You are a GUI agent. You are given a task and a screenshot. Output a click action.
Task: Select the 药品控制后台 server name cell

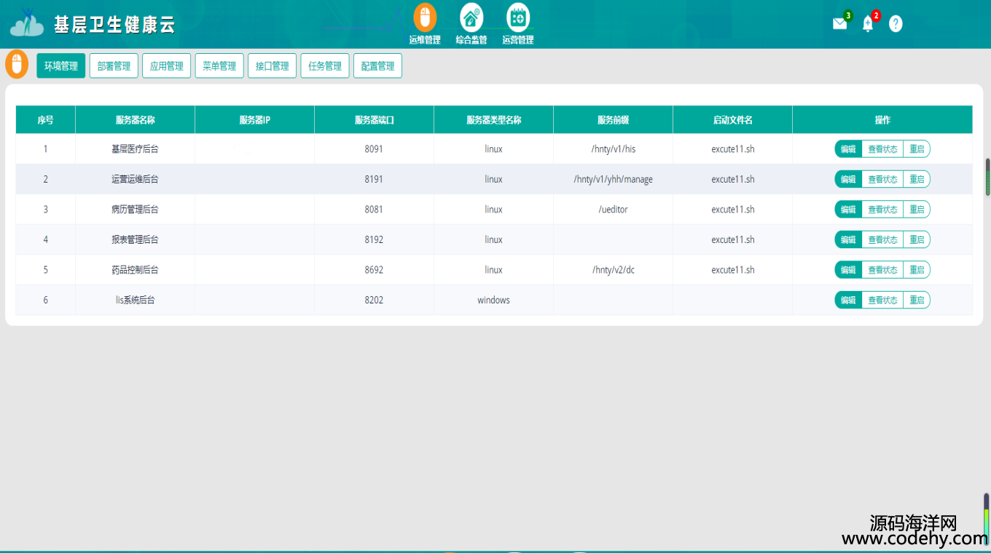[x=135, y=270]
